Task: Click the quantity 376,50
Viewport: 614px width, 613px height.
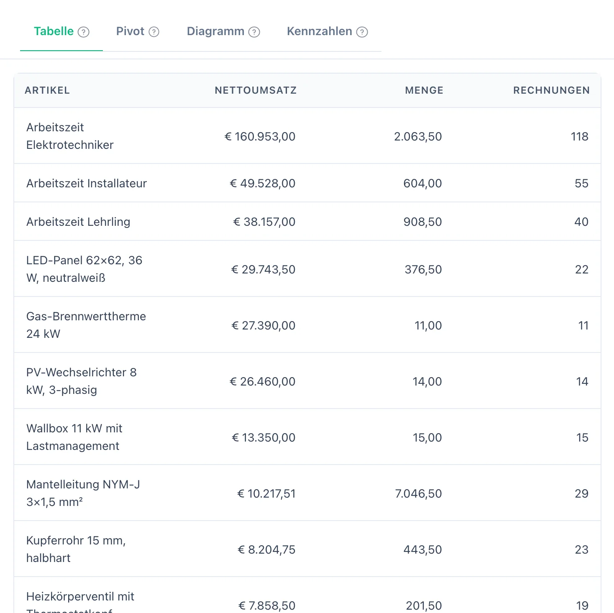Action: (423, 269)
